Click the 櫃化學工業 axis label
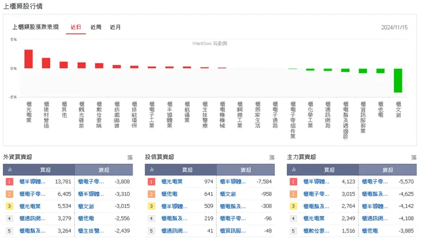The image size is (423, 240). (310, 115)
